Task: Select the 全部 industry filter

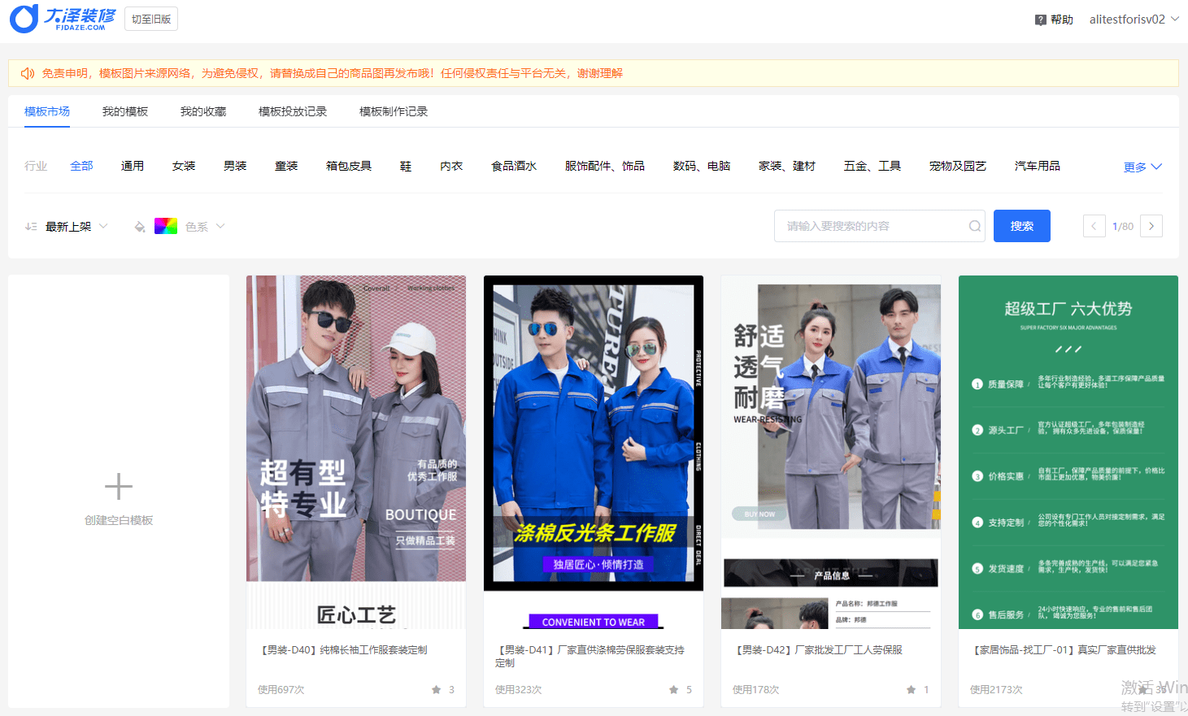Action: pos(81,166)
